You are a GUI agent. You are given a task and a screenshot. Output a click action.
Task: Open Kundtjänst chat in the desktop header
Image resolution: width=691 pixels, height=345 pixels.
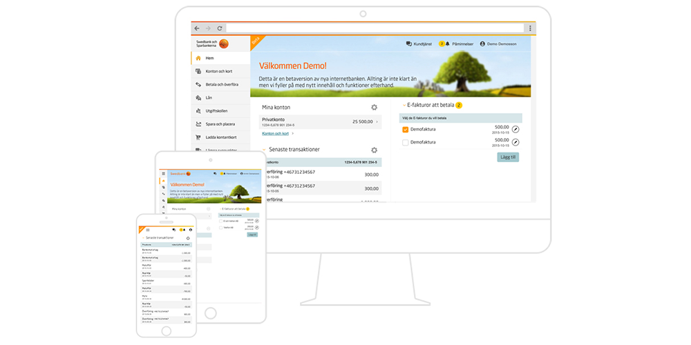419,44
